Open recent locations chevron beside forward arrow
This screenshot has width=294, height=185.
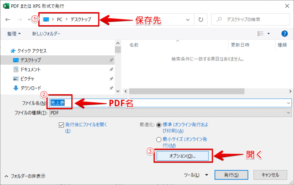29,20
